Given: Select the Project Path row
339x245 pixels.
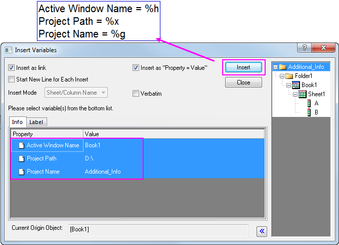Looking at the screenshot, I should [138, 158].
